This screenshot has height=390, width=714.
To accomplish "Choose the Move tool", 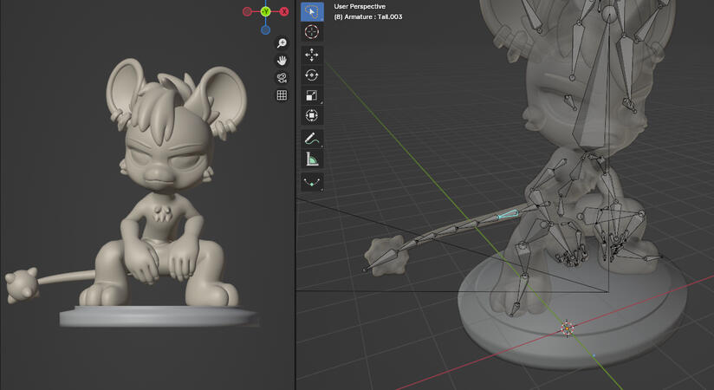I will (312, 55).
